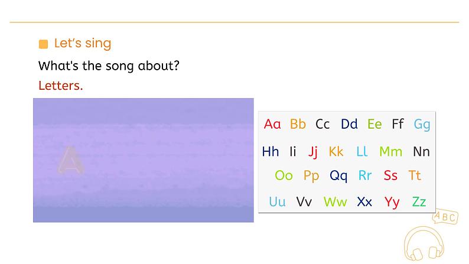Click the green Zz letter pair

tap(419, 202)
